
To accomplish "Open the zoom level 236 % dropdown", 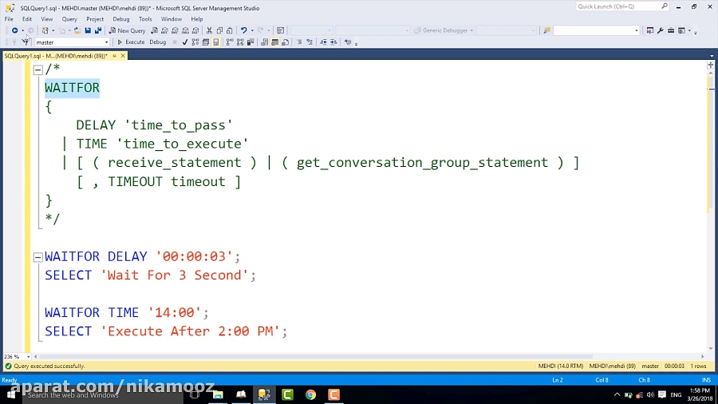I will pos(28,356).
